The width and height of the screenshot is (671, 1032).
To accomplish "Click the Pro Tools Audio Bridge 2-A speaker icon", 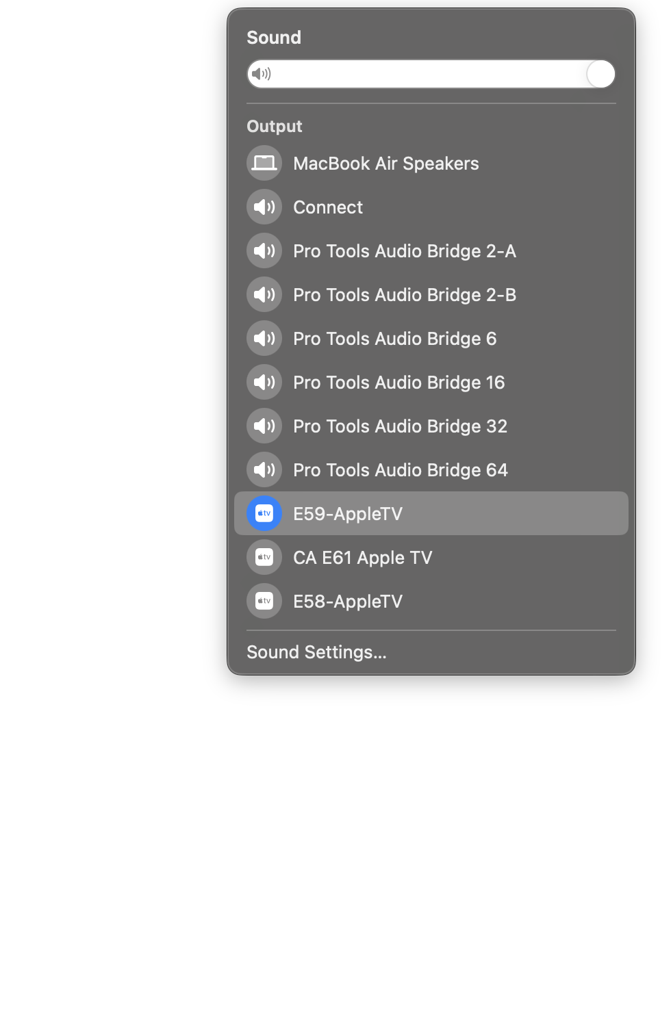I will tap(264, 250).
